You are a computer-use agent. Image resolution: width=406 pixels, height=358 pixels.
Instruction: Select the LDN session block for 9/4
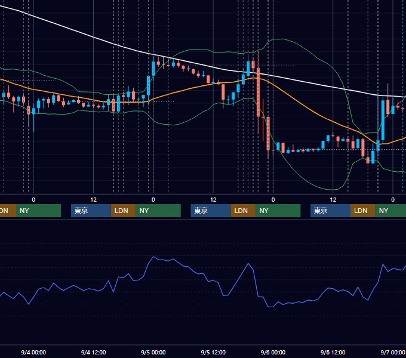(x=123, y=211)
